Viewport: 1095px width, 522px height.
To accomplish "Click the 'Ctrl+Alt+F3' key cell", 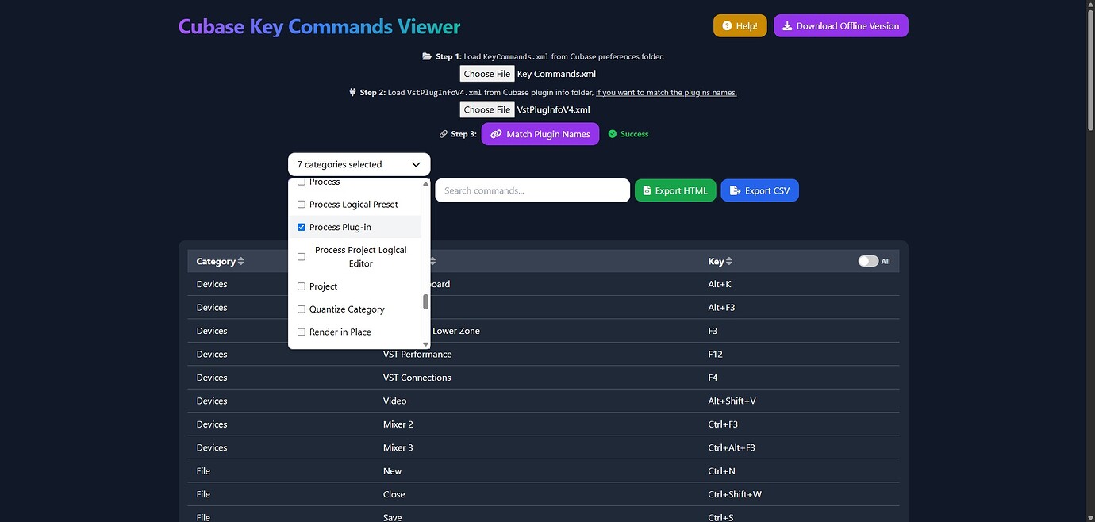I will [732, 447].
